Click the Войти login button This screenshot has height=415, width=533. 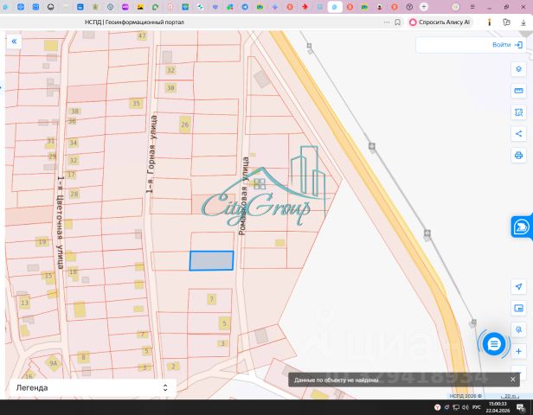pyautogui.click(x=507, y=45)
